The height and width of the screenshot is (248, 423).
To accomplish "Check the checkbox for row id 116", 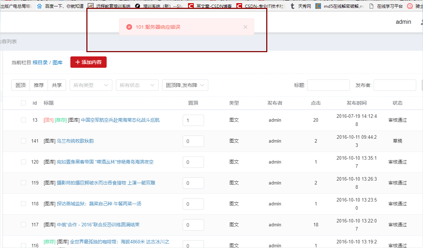I will [23, 245].
